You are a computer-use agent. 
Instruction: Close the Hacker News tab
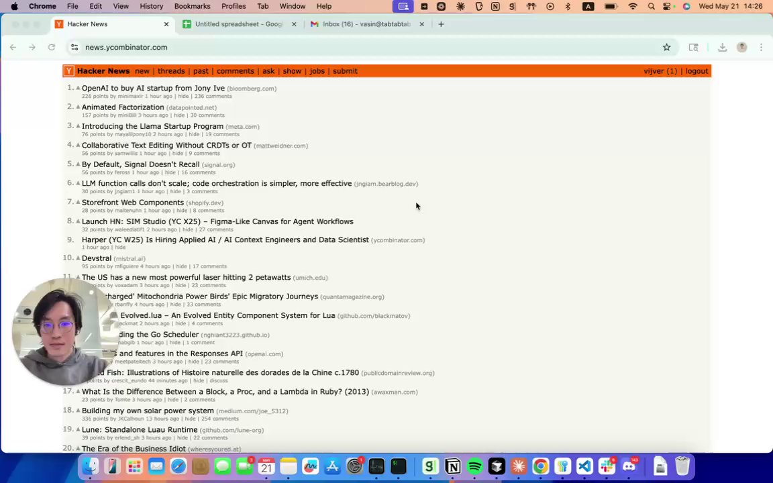(166, 24)
